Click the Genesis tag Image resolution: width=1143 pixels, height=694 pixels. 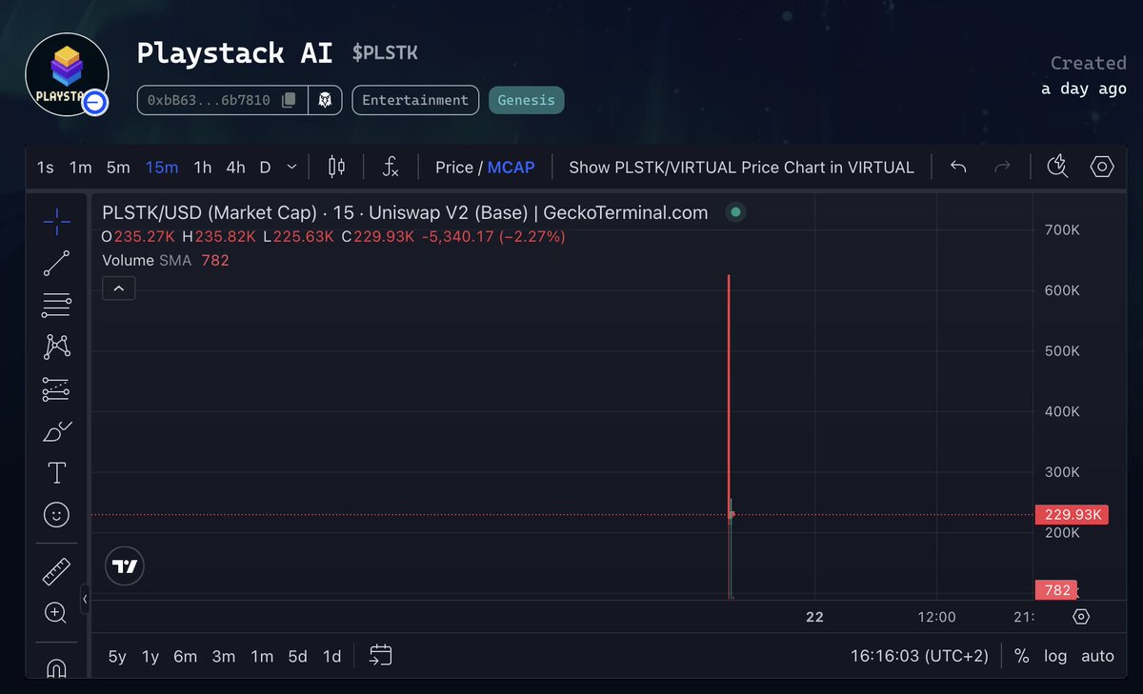click(526, 100)
